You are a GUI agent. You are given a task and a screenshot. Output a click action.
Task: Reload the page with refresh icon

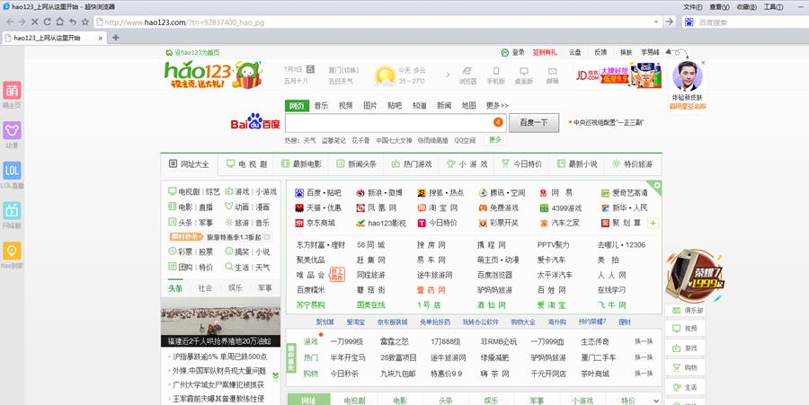(x=47, y=22)
